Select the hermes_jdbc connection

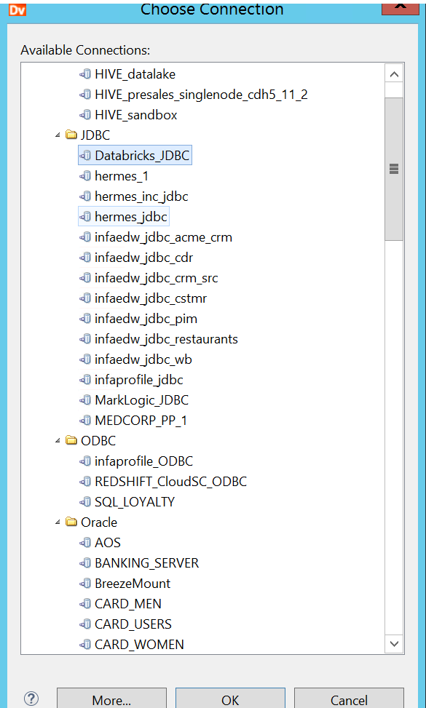pos(131,217)
